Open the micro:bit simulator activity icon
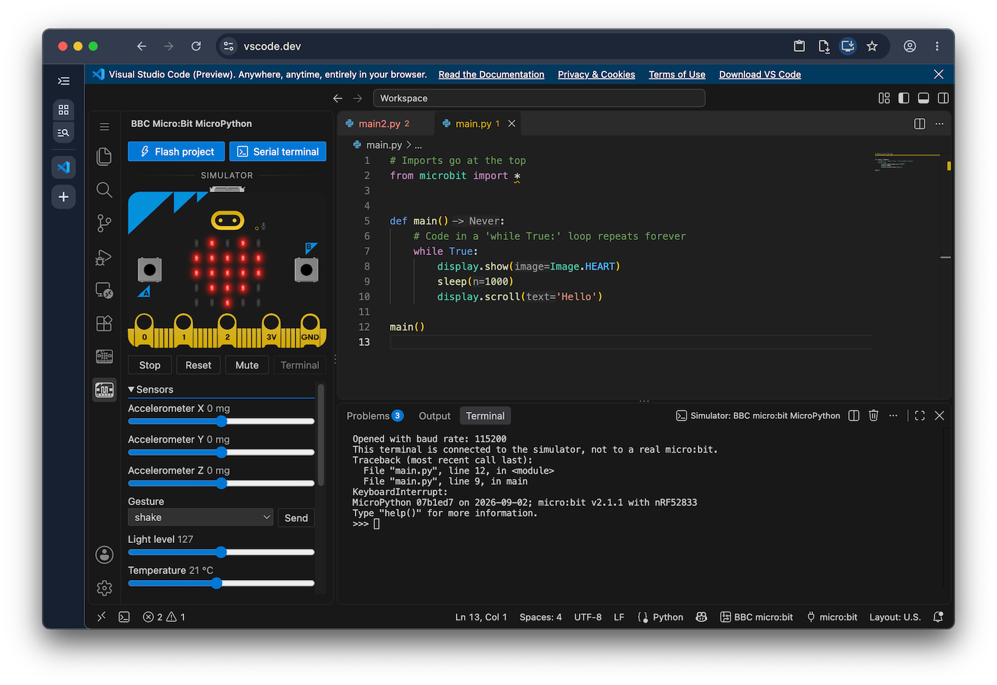 click(x=104, y=390)
